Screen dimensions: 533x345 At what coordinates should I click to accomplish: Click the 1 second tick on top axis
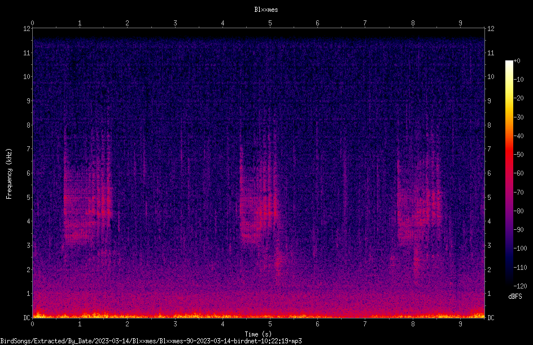click(x=80, y=23)
